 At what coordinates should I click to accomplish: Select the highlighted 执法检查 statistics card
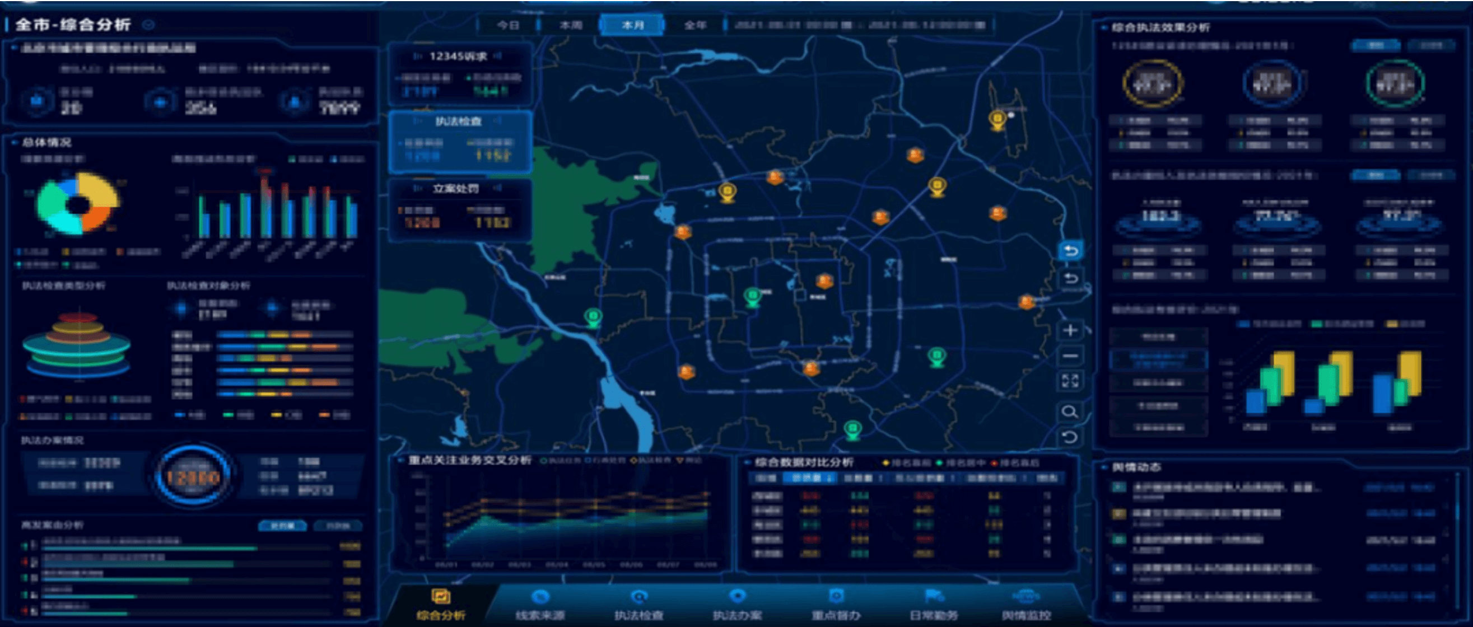click(x=460, y=142)
